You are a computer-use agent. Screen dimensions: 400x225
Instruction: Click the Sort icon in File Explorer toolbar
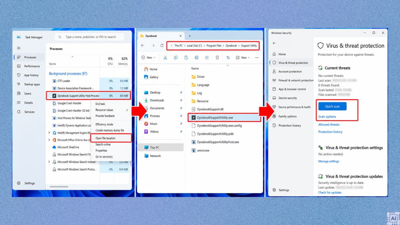(228, 58)
